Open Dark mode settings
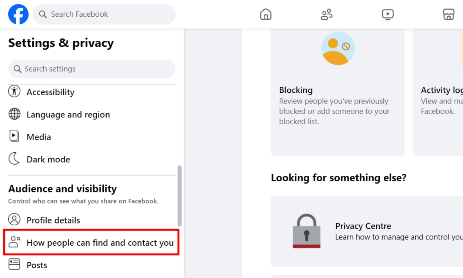 48,159
